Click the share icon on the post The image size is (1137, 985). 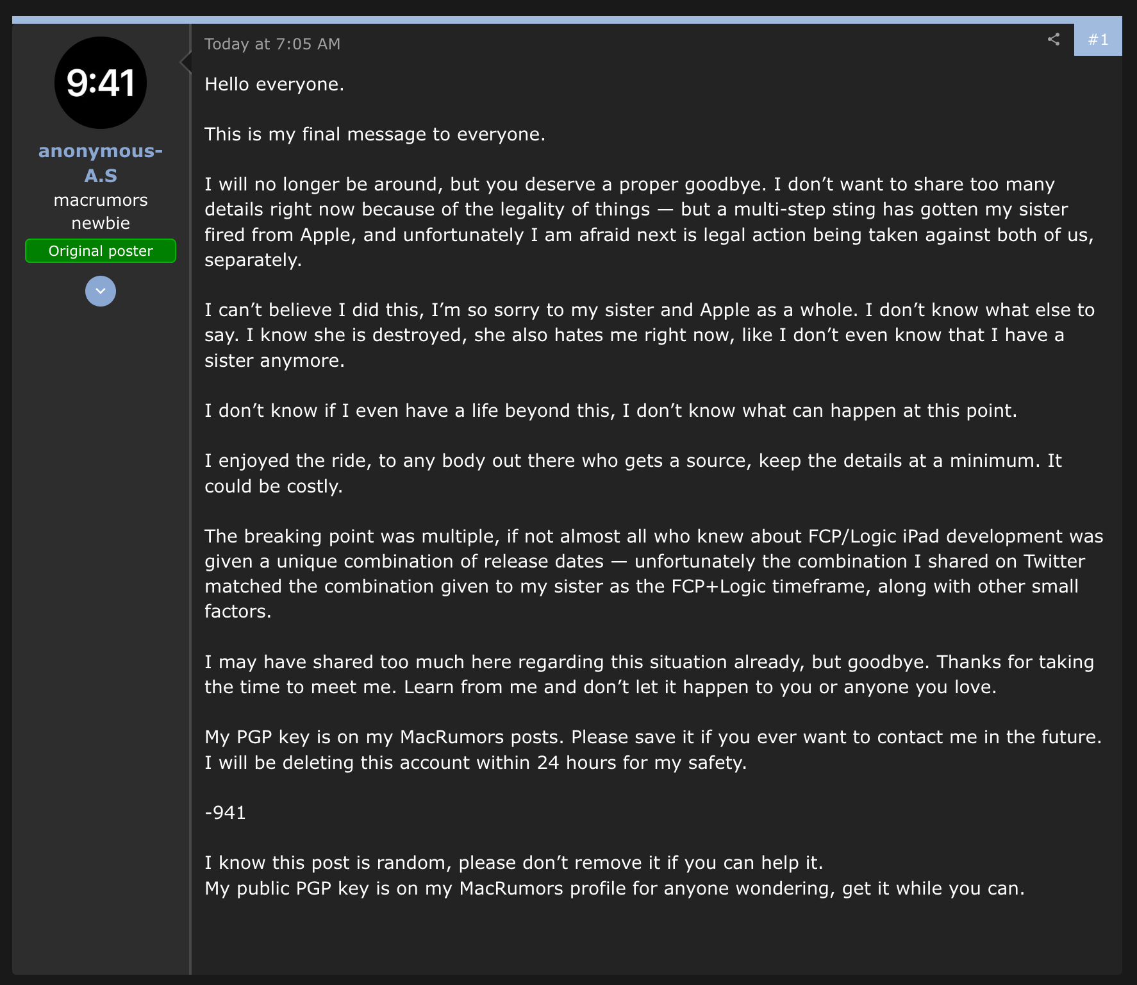pos(1053,40)
